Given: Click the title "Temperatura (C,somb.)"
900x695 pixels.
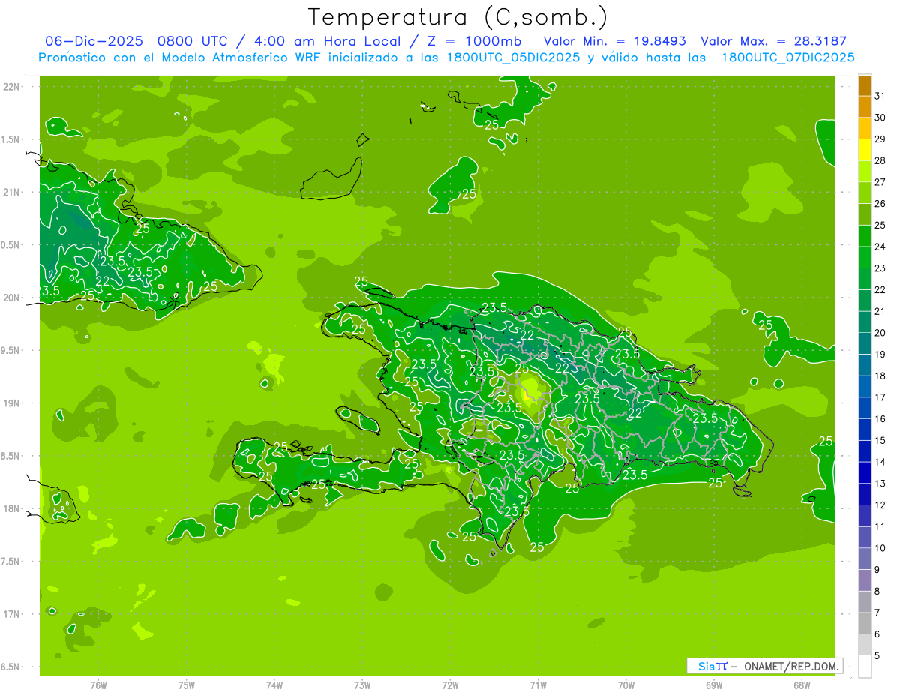Looking at the screenshot, I should pos(457,16).
